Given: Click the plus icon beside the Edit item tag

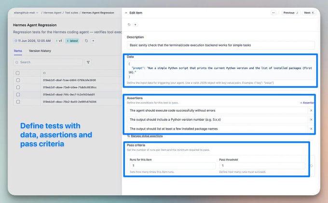Looking at the screenshot, I should pyautogui.click(x=136, y=25).
